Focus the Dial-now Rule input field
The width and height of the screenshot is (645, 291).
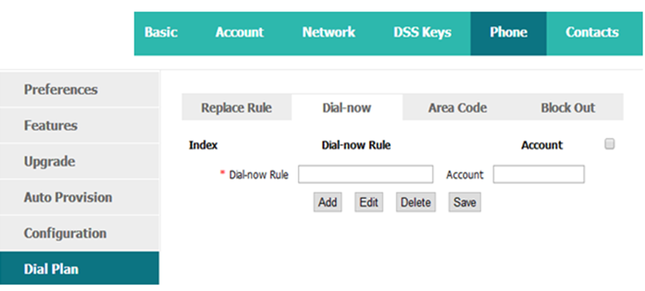tap(366, 175)
